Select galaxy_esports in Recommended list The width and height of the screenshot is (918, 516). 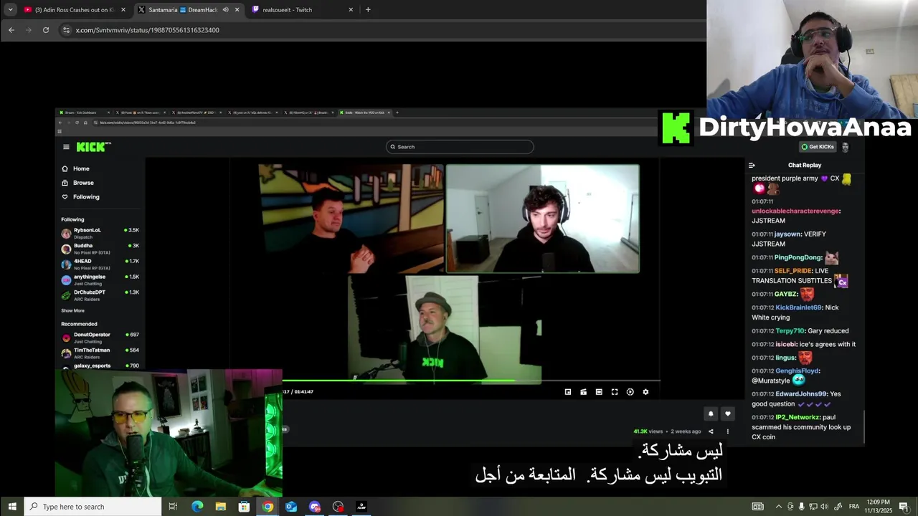pyautogui.click(x=100, y=366)
